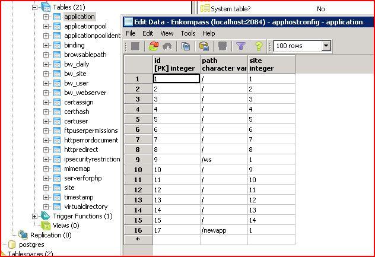Open the File menu
Viewport: 375px width, 257px height.
[x=131, y=33]
